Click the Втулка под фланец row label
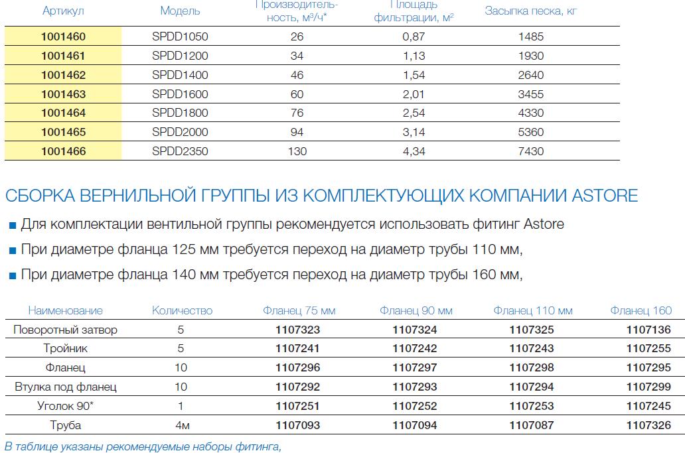 pos(65,387)
